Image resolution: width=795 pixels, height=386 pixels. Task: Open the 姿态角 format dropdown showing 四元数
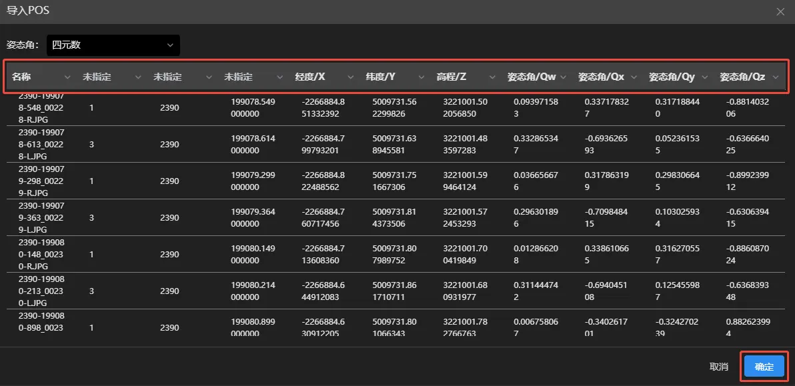[x=113, y=45]
